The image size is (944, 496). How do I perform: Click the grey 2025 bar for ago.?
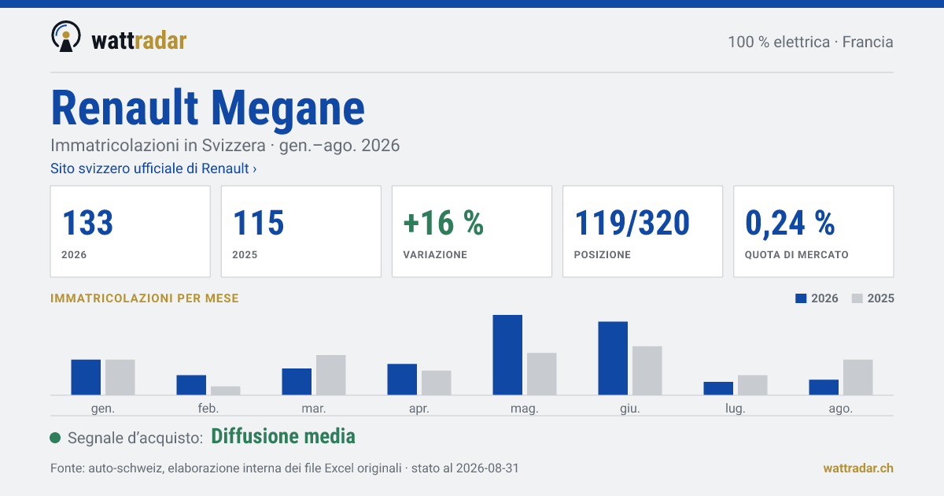(x=858, y=377)
